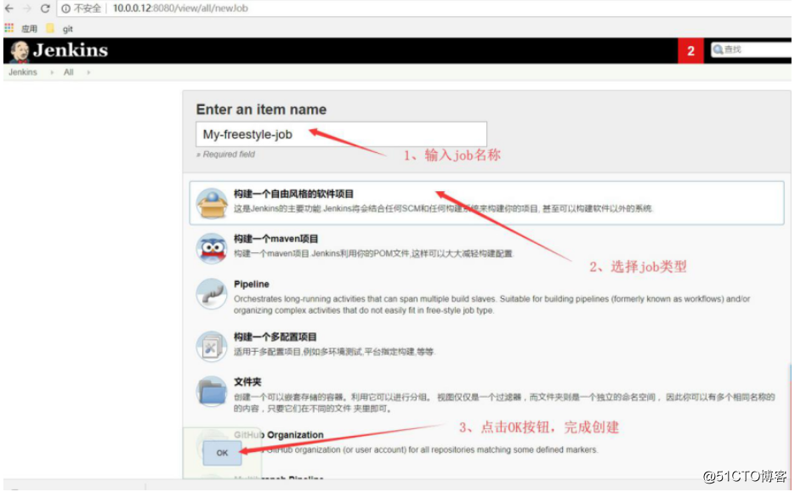795x492 pixels.
Task: Click the Enter an item name heading
Action: click(x=261, y=110)
